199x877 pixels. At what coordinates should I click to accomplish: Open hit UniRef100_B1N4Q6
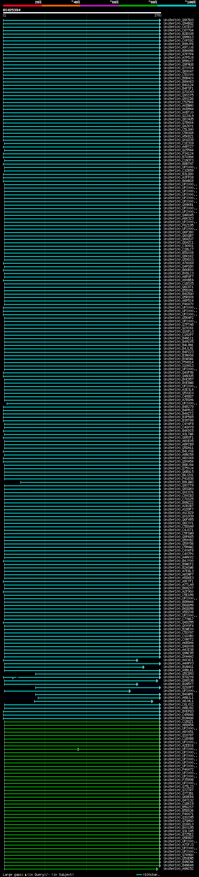(x=178, y=718)
